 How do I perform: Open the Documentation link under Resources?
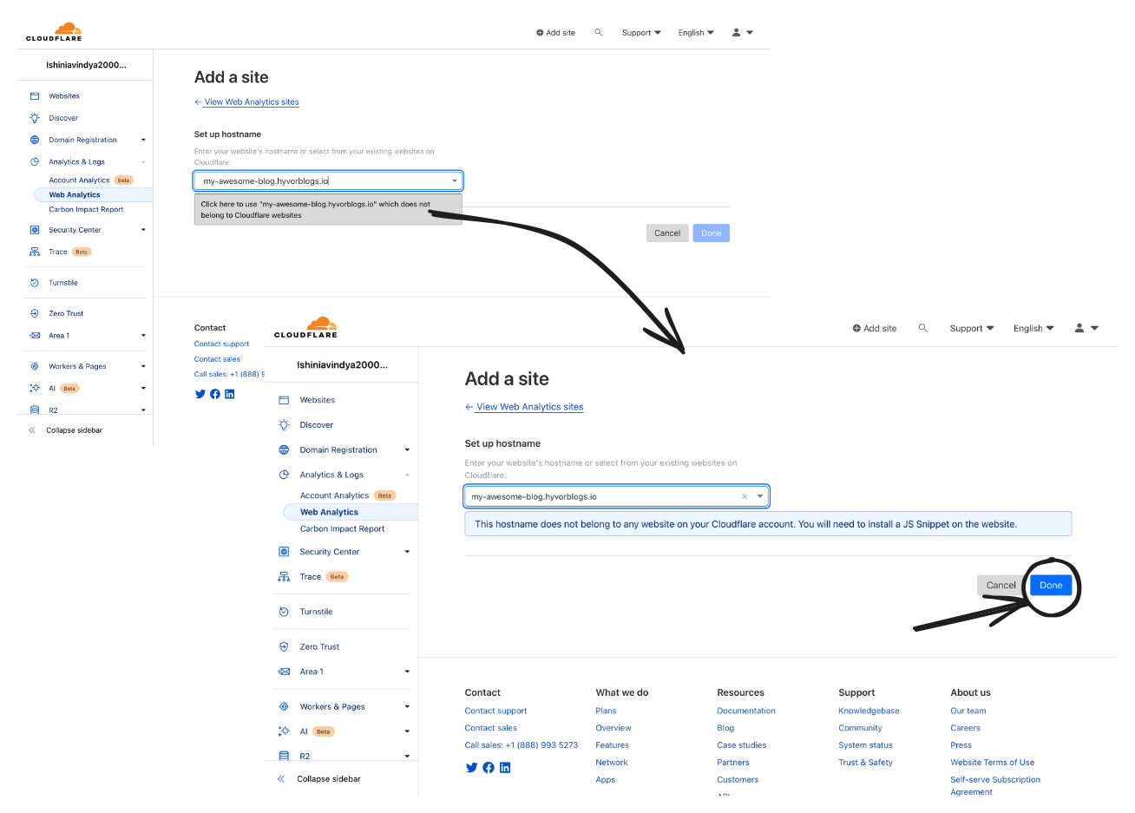click(745, 711)
